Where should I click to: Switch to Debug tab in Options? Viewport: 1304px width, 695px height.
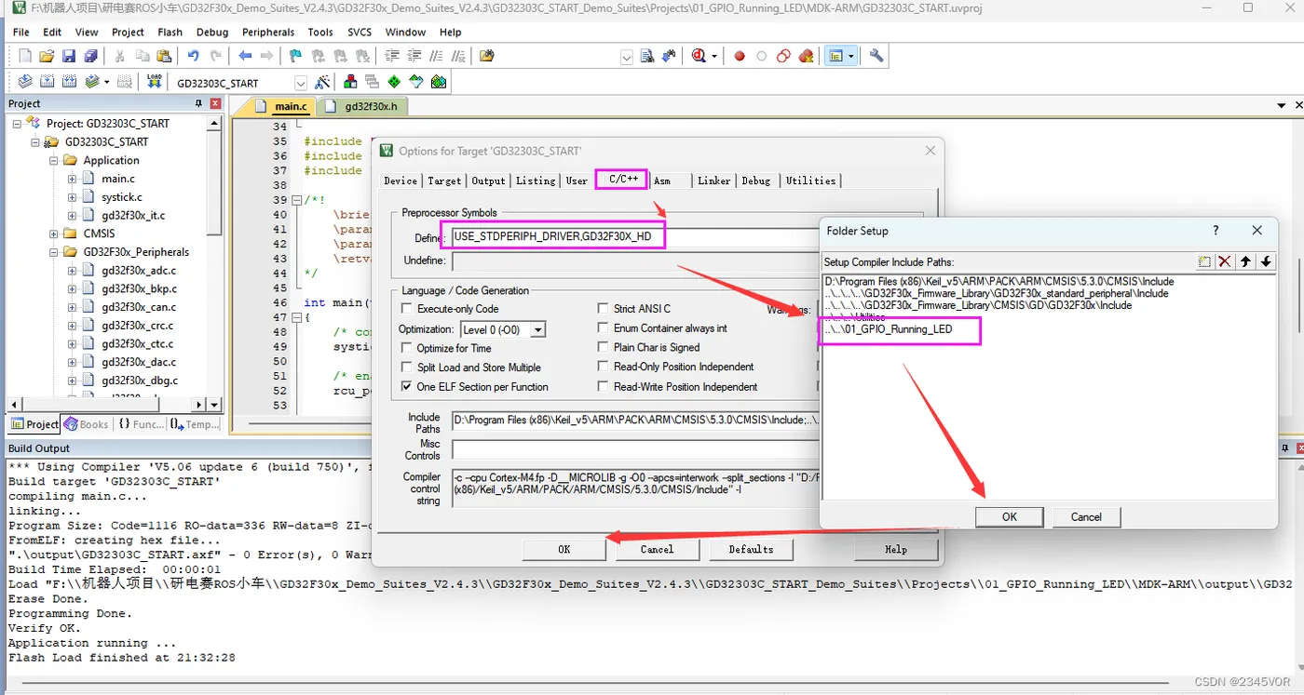[x=756, y=180]
